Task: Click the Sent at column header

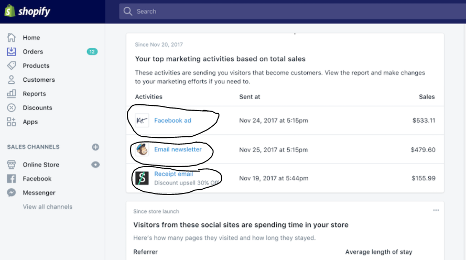Action: click(x=250, y=96)
